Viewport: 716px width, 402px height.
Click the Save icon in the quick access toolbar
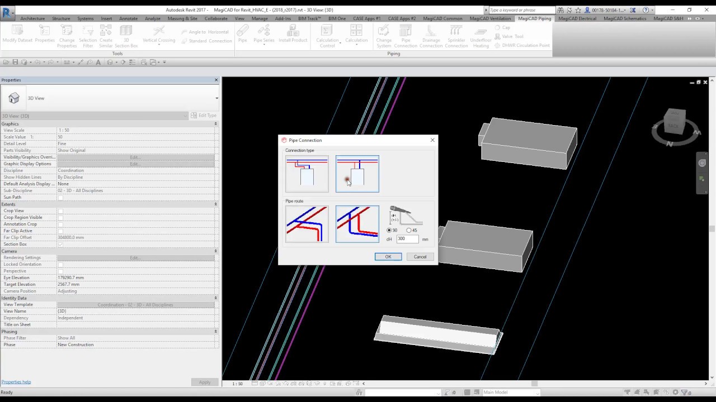pos(15,62)
